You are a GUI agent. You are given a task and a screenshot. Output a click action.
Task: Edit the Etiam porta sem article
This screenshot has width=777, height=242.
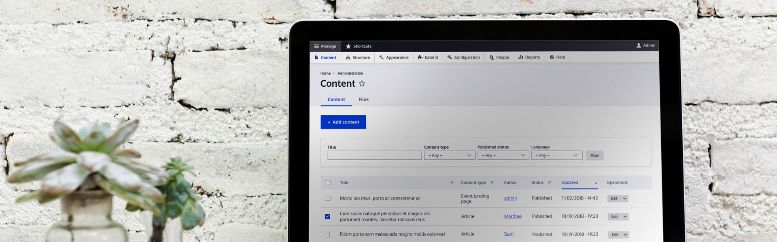tap(615, 235)
